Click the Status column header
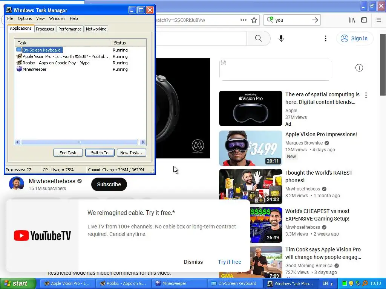The height and width of the screenshot is (289, 386). pos(128,43)
